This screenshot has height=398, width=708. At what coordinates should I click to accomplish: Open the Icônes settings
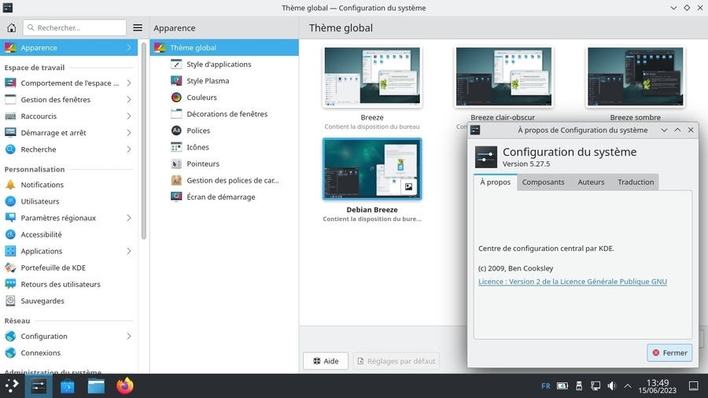click(224, 147)
